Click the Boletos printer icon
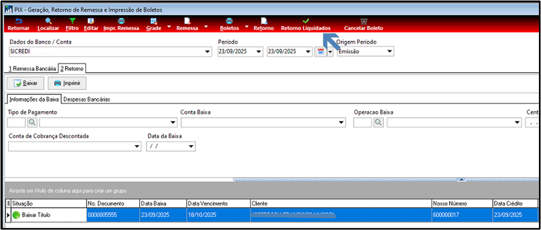This screenshot has height=230, width=541. click(230, 21)
